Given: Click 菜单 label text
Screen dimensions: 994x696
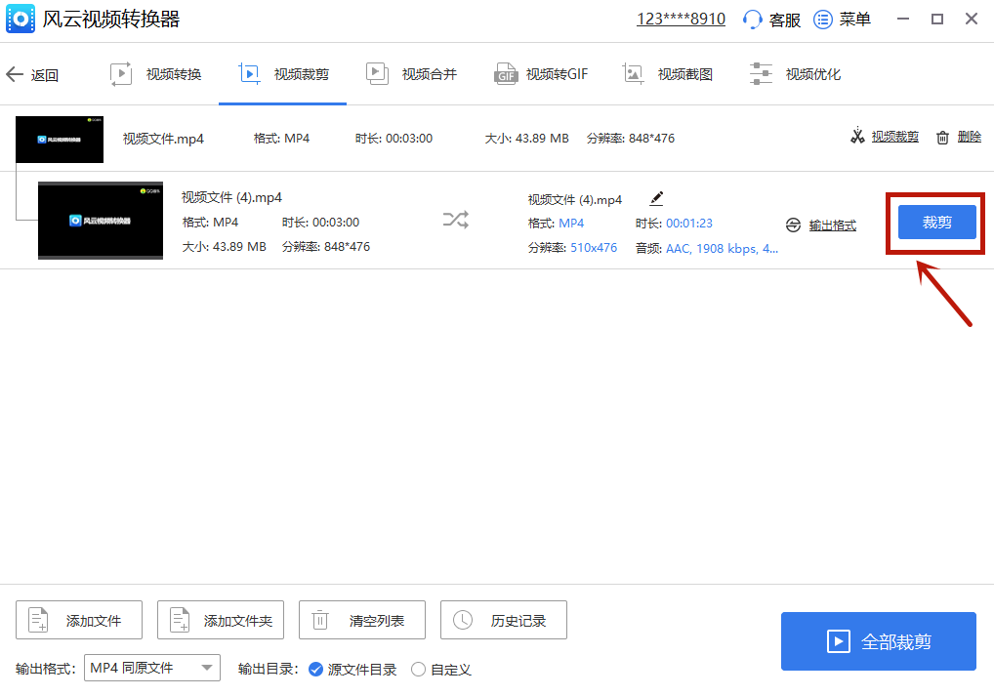Looking at the screenshot, I should (855, 20).
